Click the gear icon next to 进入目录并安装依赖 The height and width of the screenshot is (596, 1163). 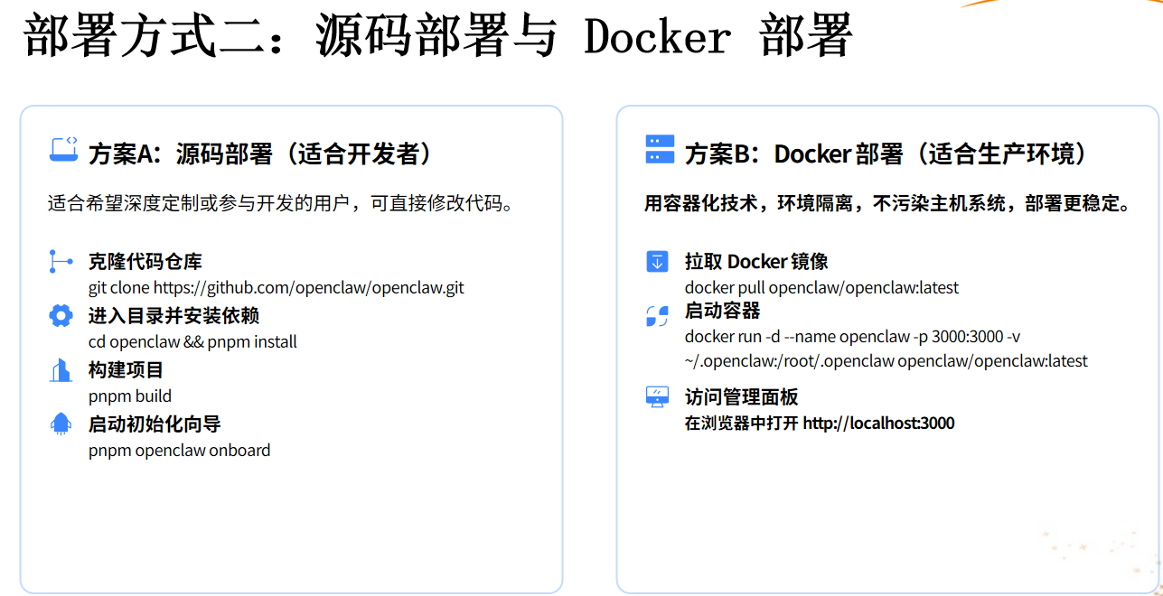[61, 315]
